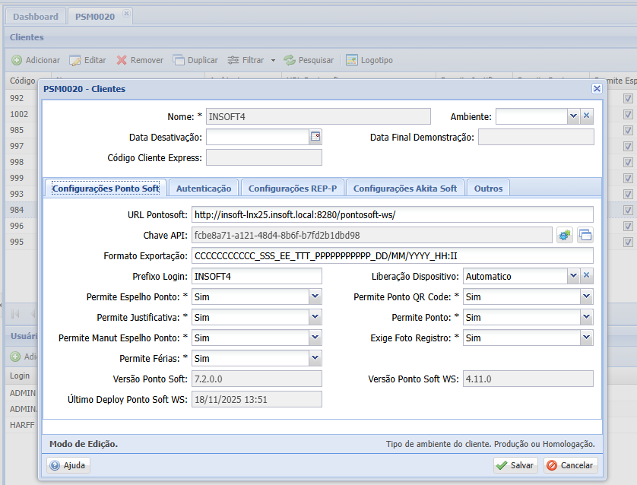Open the Permite Férias dropdown
The width and height of the screenshot is (637, 485).
click(315, 358)
